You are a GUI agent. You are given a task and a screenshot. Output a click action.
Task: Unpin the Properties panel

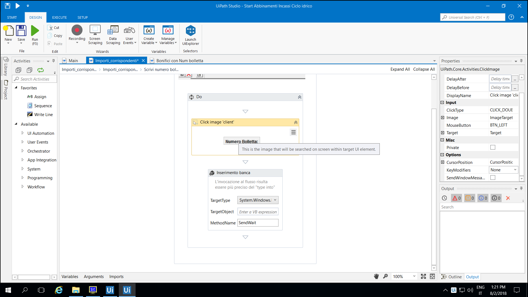521,61
